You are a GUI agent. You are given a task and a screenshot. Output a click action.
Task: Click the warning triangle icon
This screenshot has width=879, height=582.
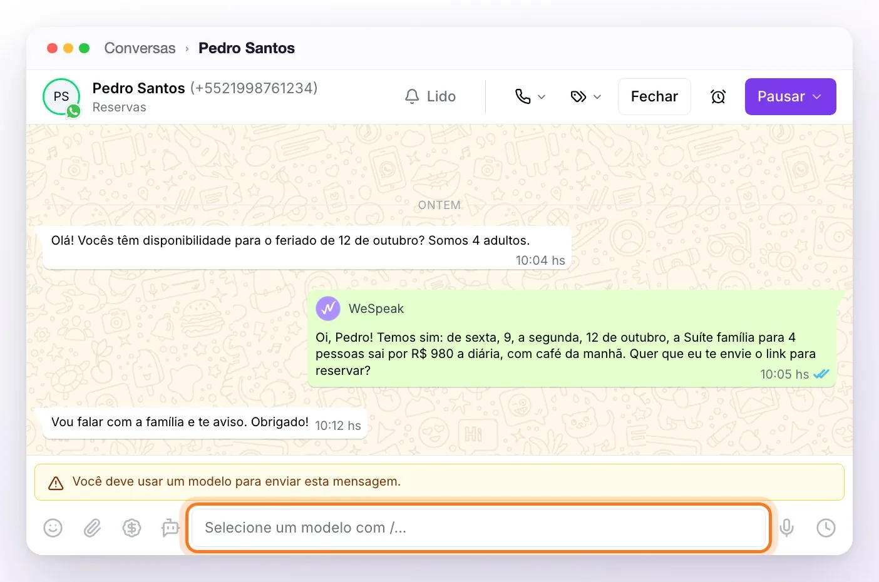56,482
